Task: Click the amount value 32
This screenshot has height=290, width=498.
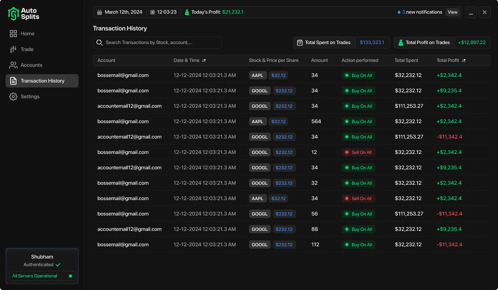Action: click(314, 183)
